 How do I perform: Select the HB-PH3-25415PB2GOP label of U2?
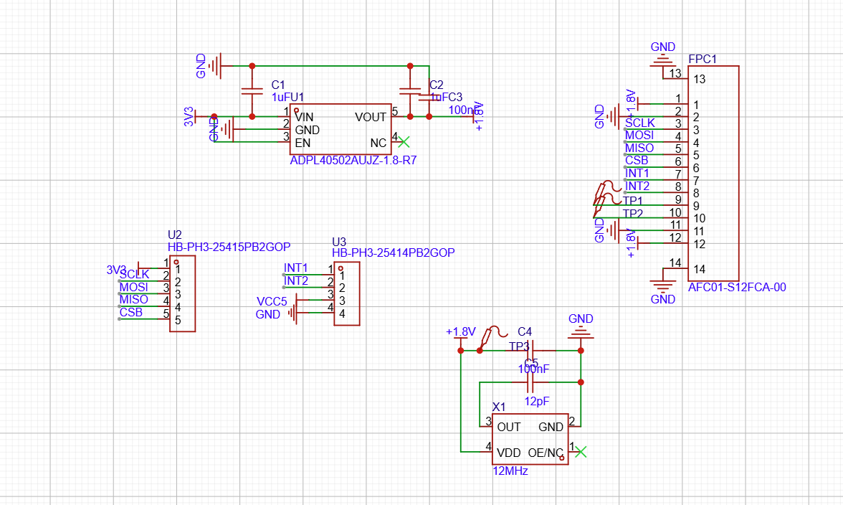[229, 247]
